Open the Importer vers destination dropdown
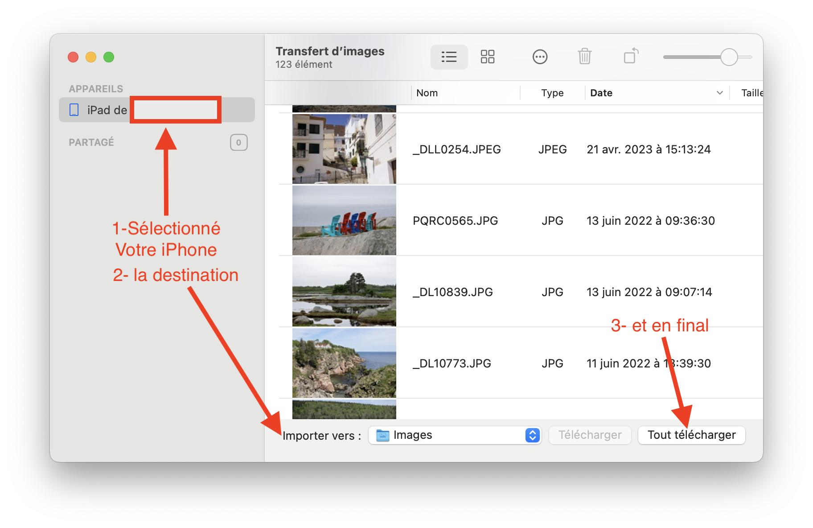813x528 pixels. click(x=455, y=435)
